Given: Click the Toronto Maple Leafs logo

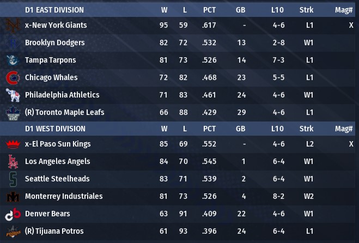Looking at the screenshot, I should pos(12,112).
